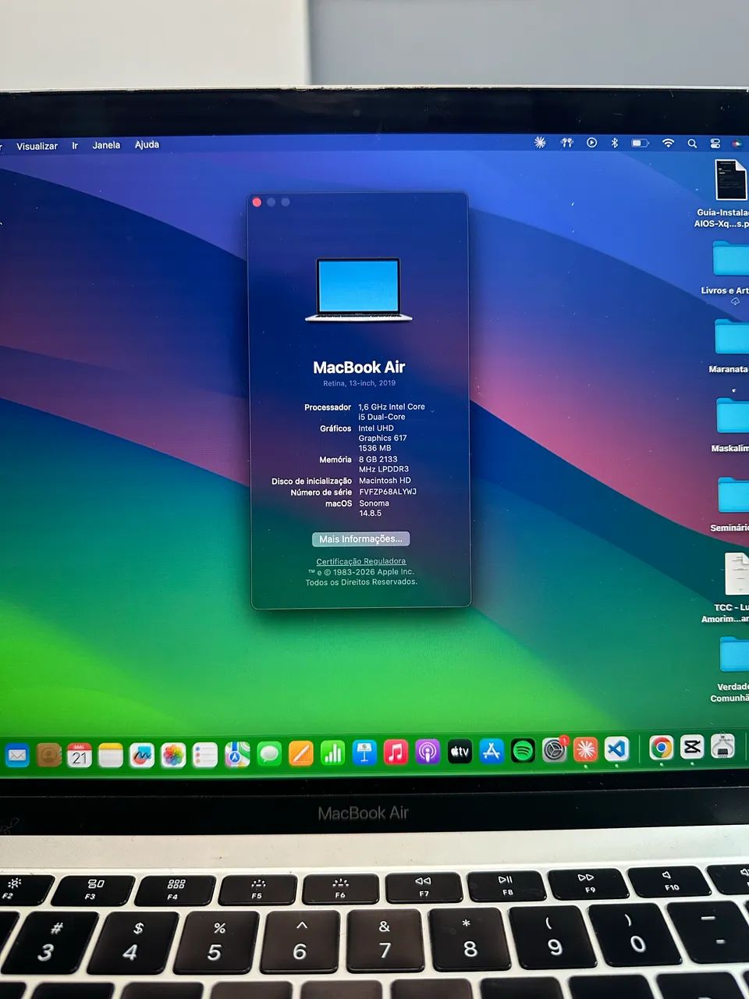Open the Visualizar menu
The height and width of the screenshot is (999, 749).
37,146
